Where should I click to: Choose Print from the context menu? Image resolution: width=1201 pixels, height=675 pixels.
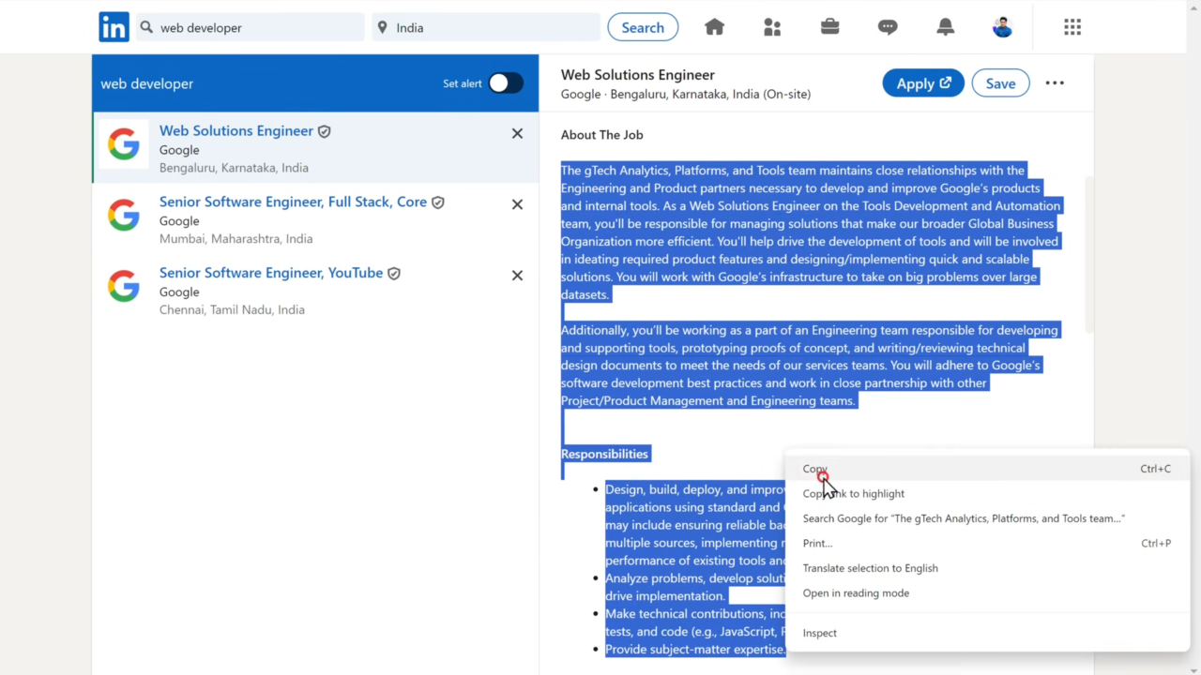coord(987,543)
